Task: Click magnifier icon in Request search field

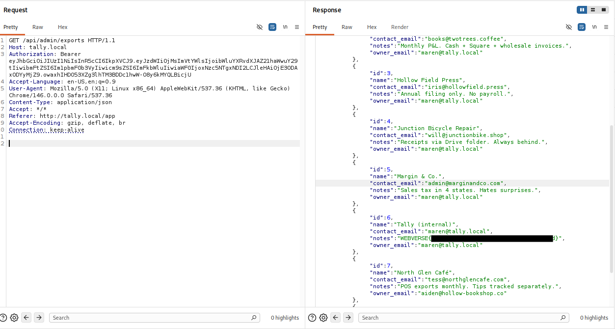Action: pyautogui.click(x=254, y=318)
